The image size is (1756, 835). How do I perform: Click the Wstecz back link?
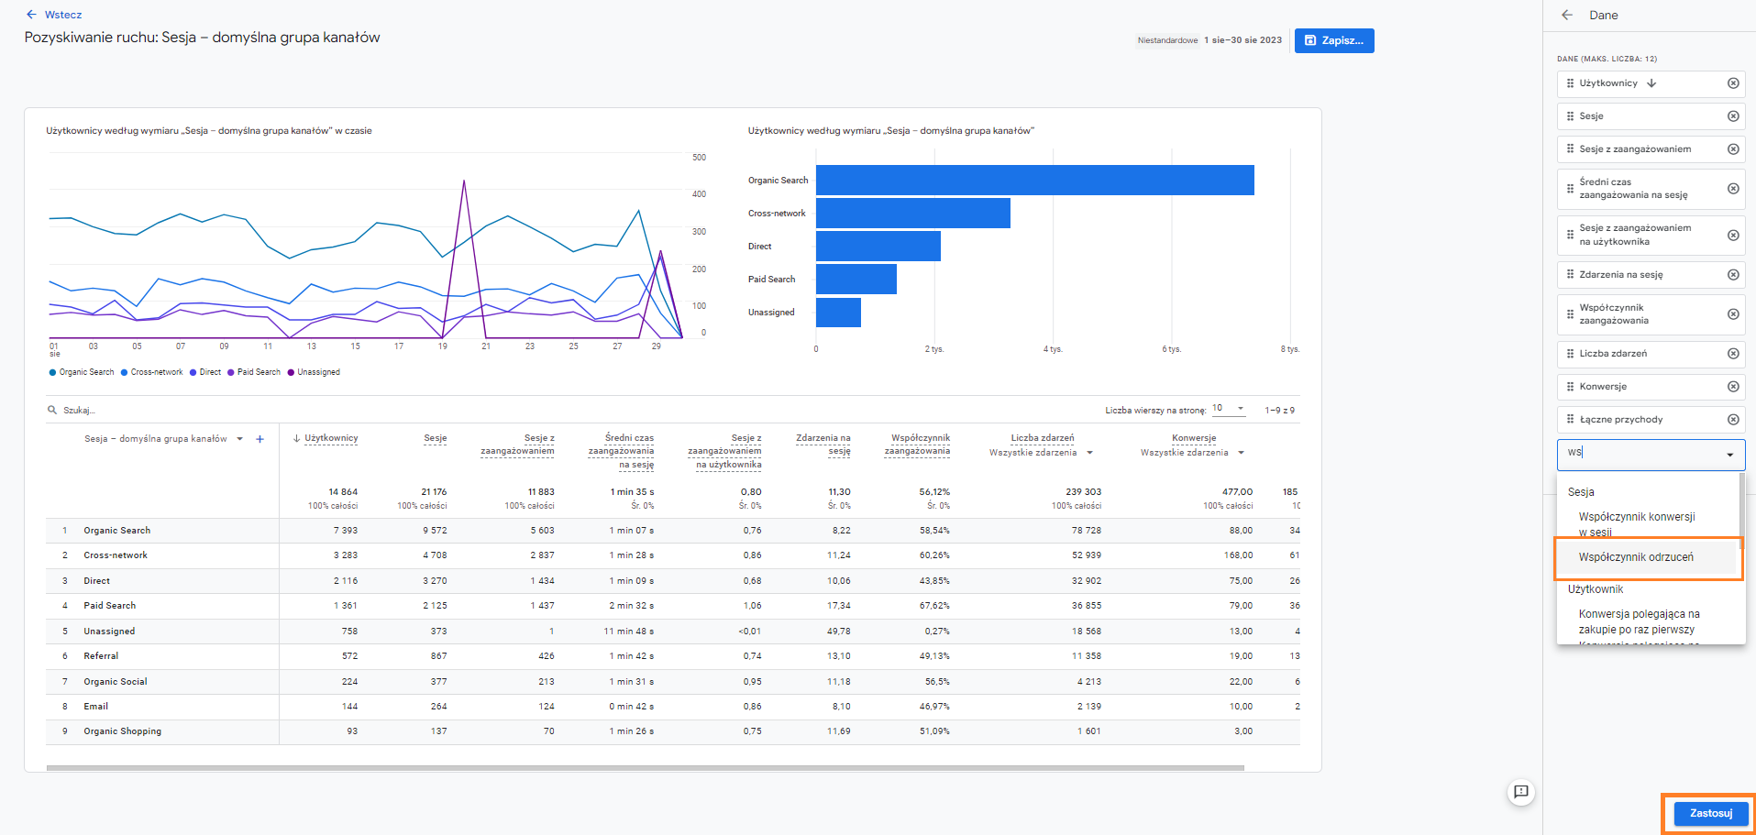click(x=54, y=15)
